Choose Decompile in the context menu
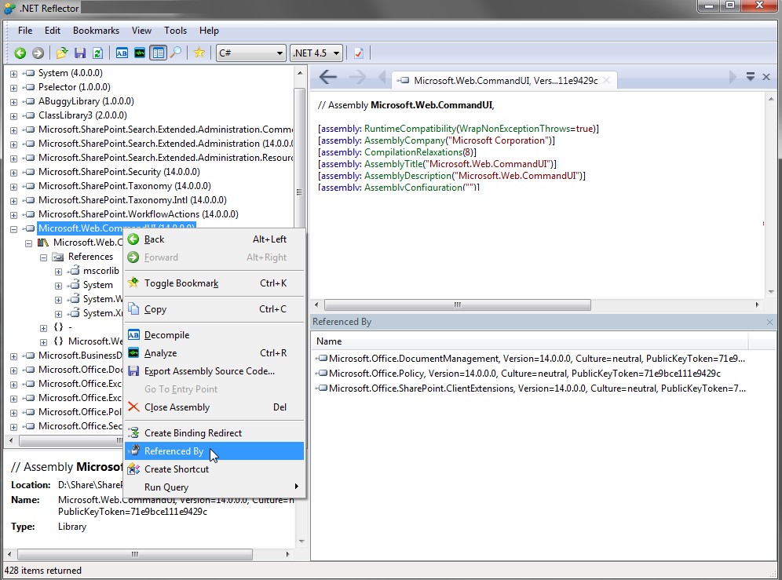The width and height of the screenshot is (782, 580). pyautogui.click(x=214, y=335)
